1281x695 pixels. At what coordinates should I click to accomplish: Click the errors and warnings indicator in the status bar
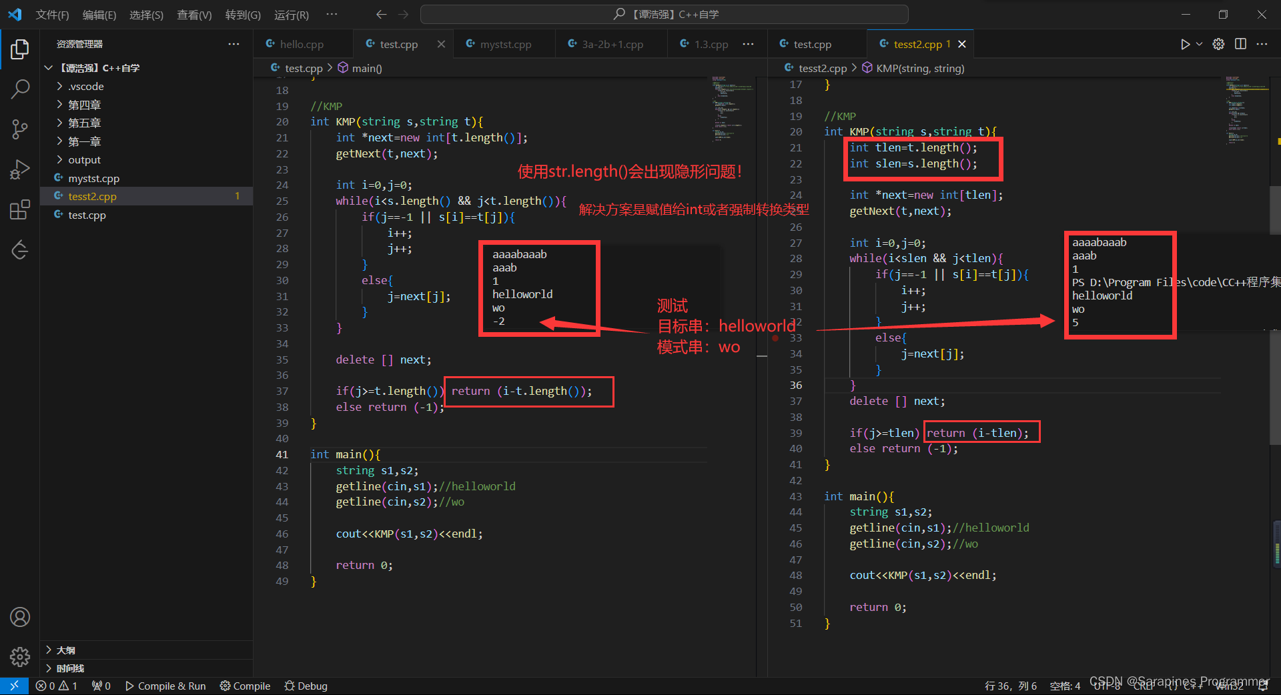57,685
